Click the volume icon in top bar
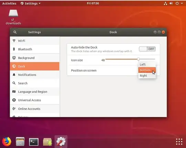The width and height of the screenshot is (186, 148). point(171,3)
